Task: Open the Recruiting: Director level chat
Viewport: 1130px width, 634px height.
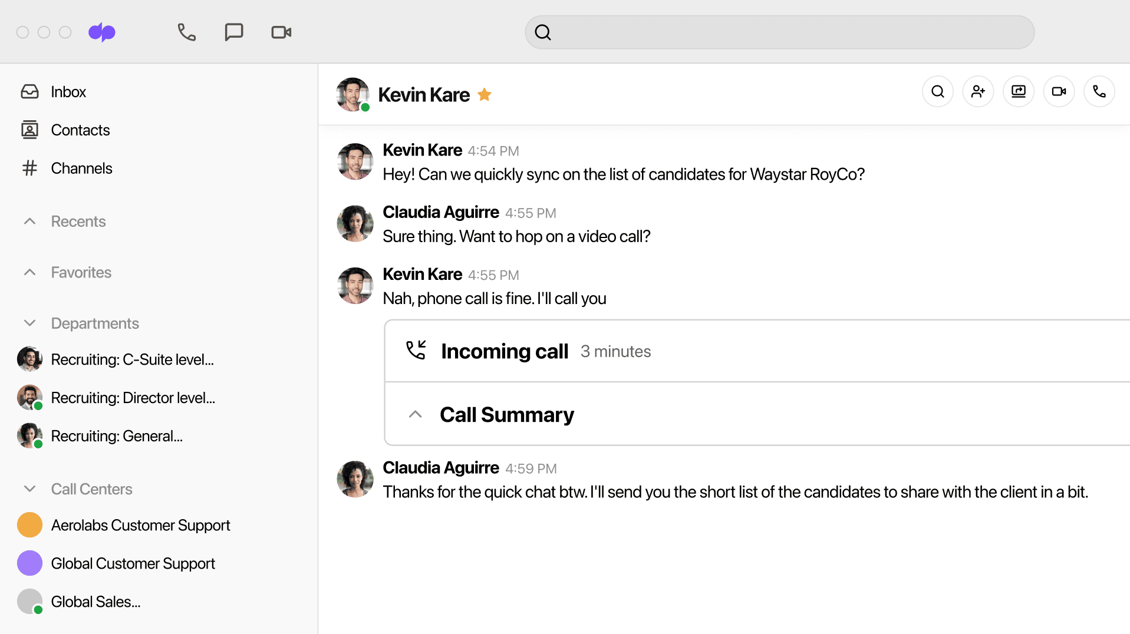Action: 133,398
